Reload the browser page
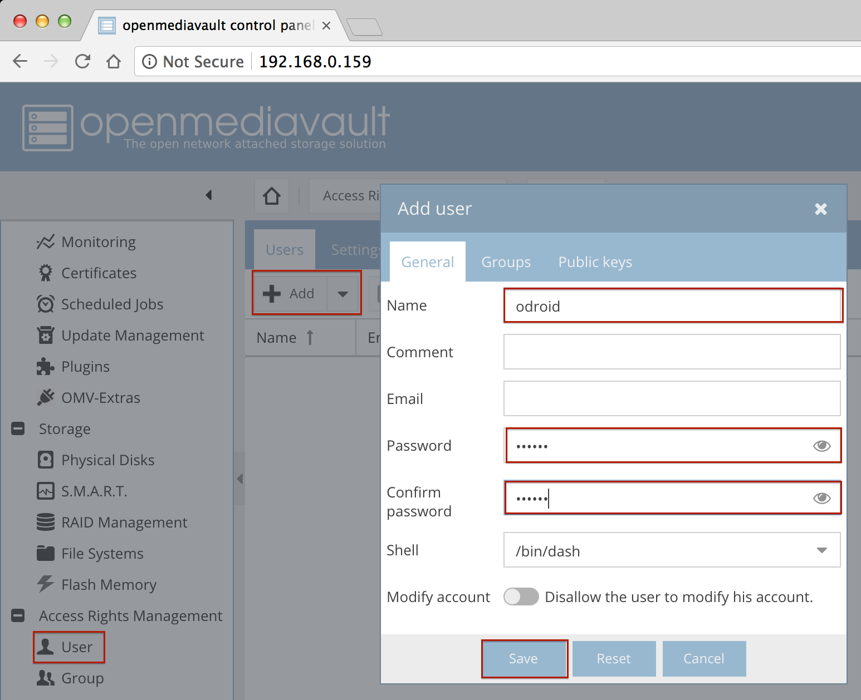The image size is (861, 700). [x=82, y=61]
